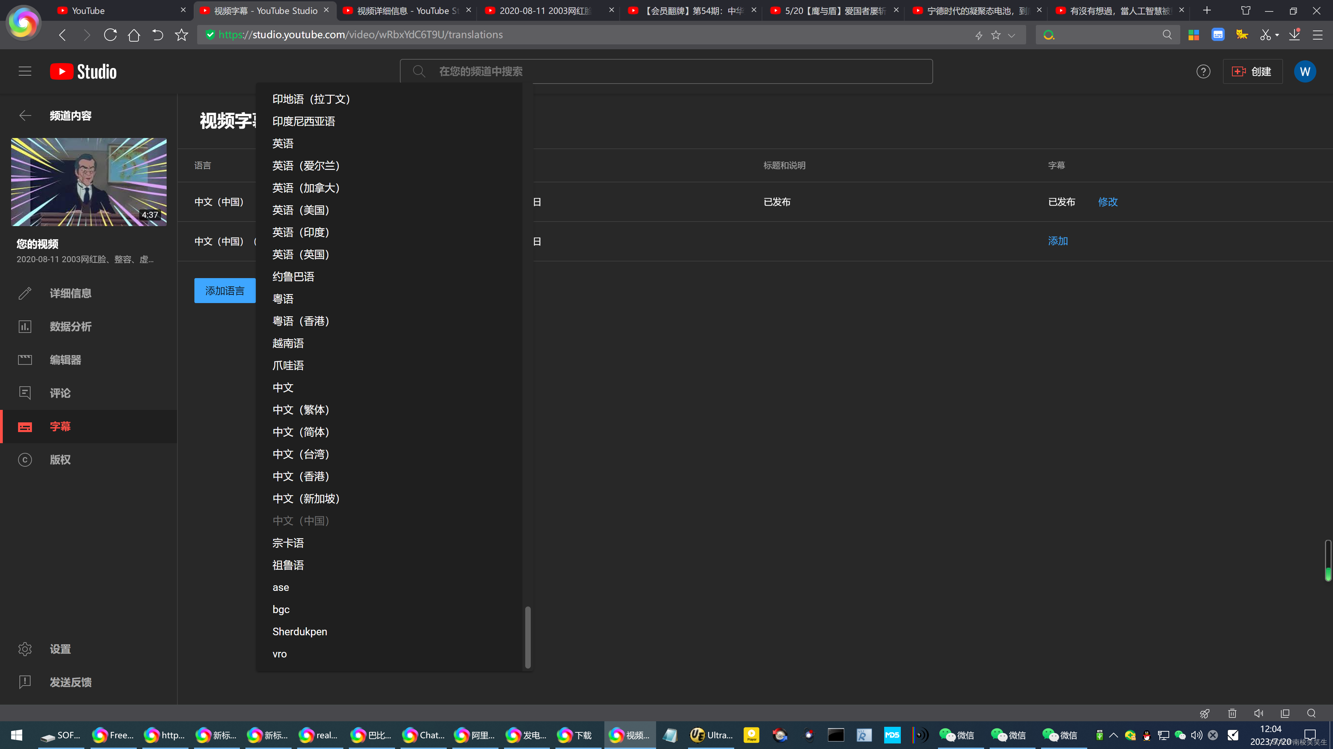This screenshot has height=749, width=1333.
Task: Click the 添加 subtitles link
Action: [1058, 241]
